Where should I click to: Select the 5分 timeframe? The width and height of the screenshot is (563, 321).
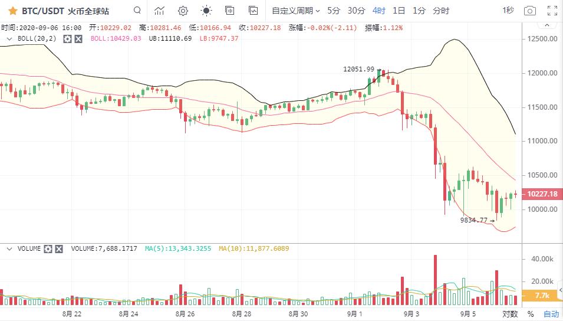click(334, 11)
